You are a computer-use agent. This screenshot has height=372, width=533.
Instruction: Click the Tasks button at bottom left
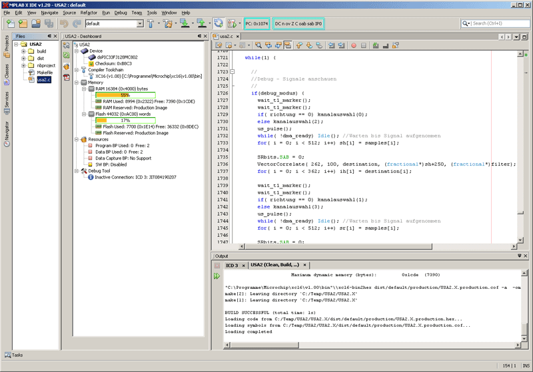14,355
